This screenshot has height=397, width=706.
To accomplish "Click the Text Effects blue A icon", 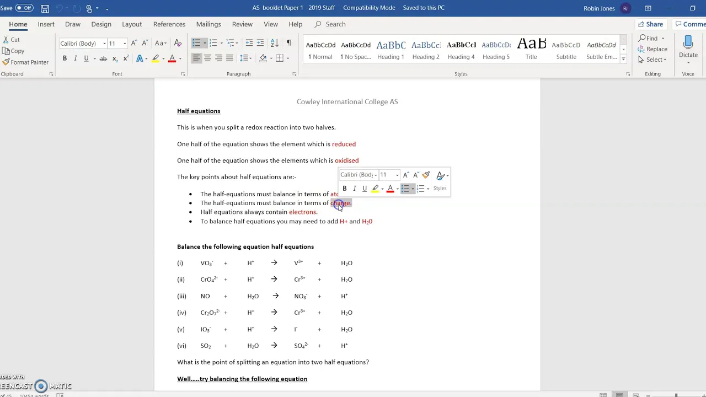I will tap(140, 58).
